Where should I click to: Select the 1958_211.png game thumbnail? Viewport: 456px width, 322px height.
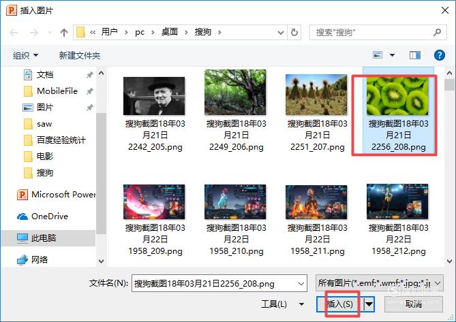click(x=316, y=202)
